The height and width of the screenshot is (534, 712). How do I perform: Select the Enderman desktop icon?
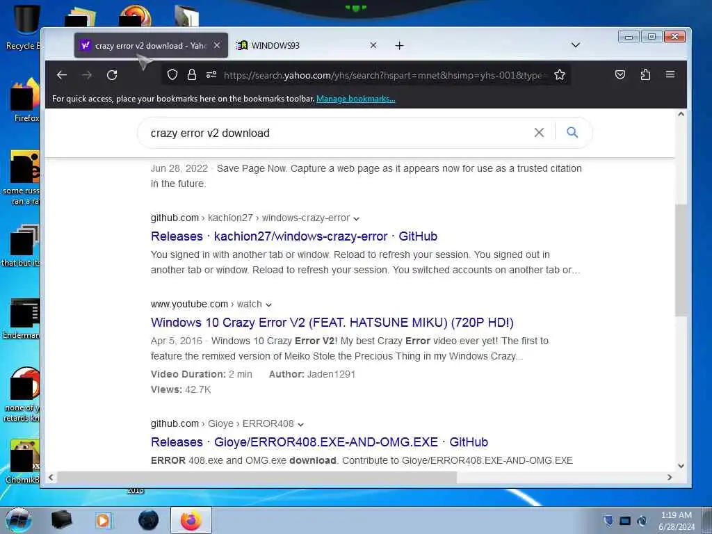click(x=23, y=319)
